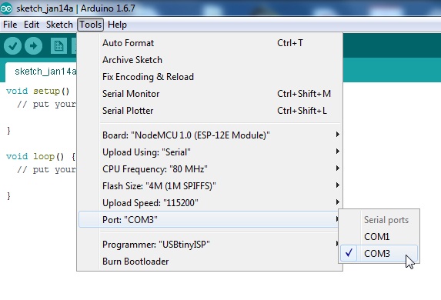Expand Board NodeMCU 1.0 submenu

(209, 135)
